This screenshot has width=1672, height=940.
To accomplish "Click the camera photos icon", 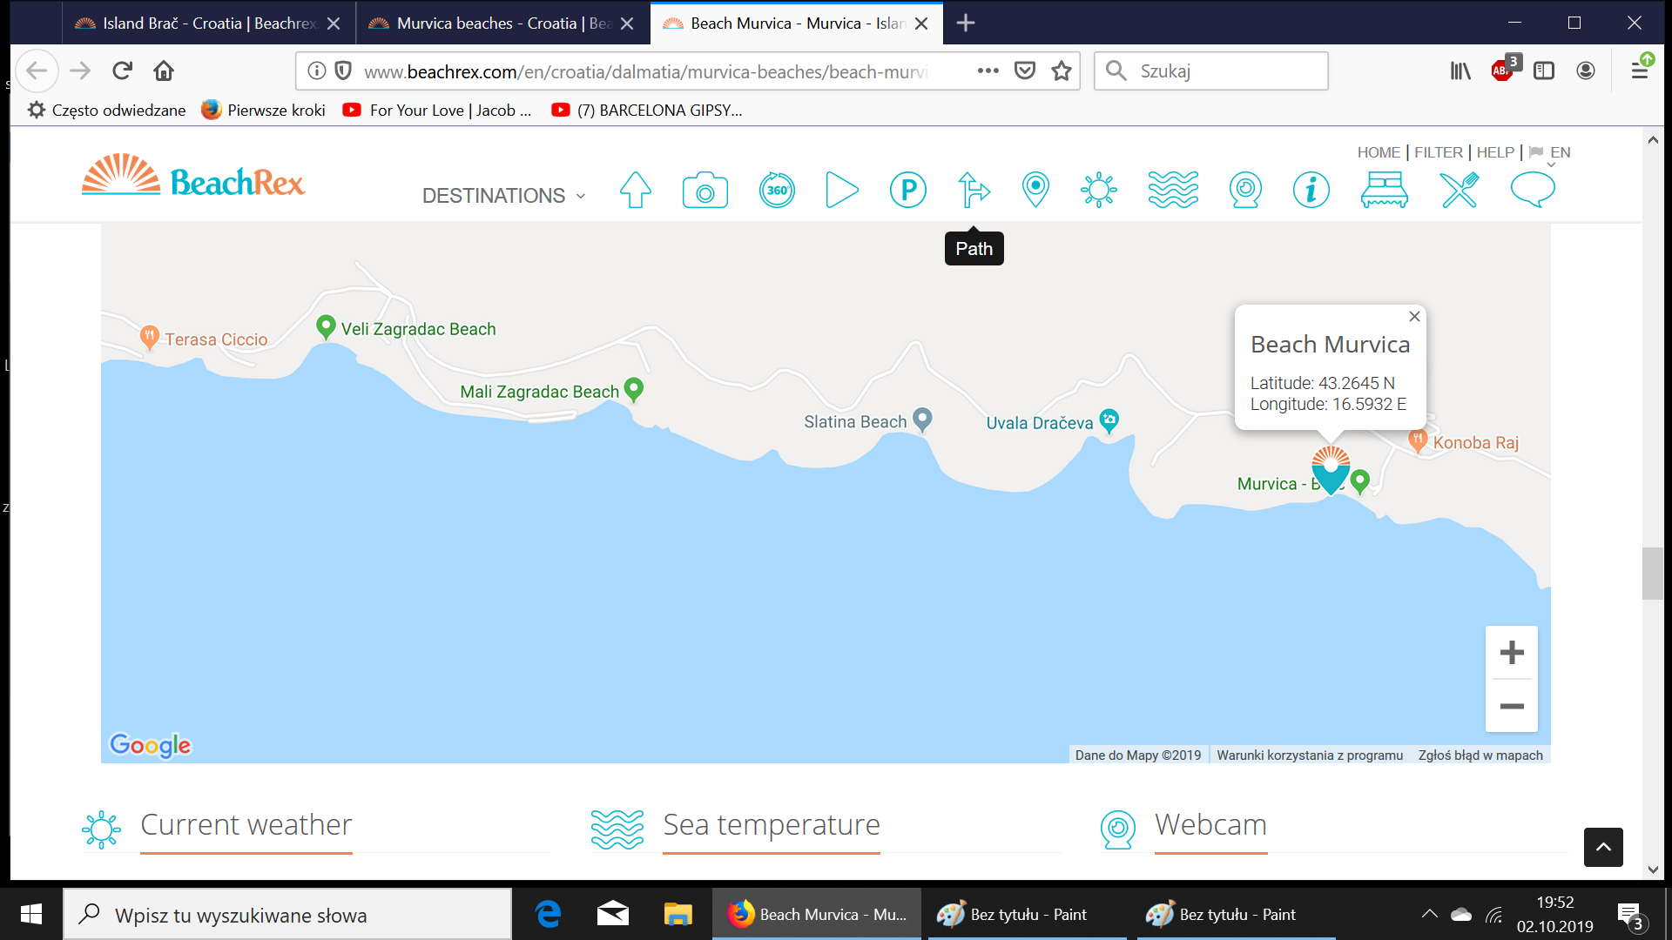I will 705,190.
